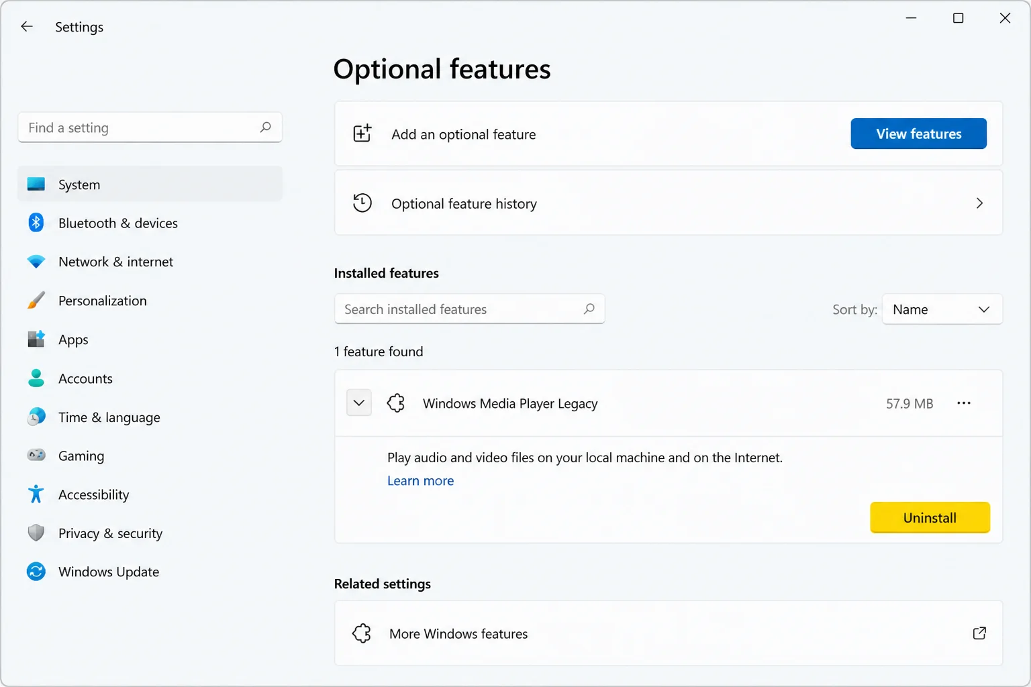Click Add an optional feature label
The image size is (1031, 687).
[x=464, y=134]
